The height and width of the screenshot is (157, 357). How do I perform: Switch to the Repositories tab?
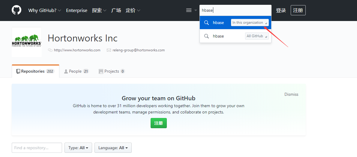coord(35,71)
